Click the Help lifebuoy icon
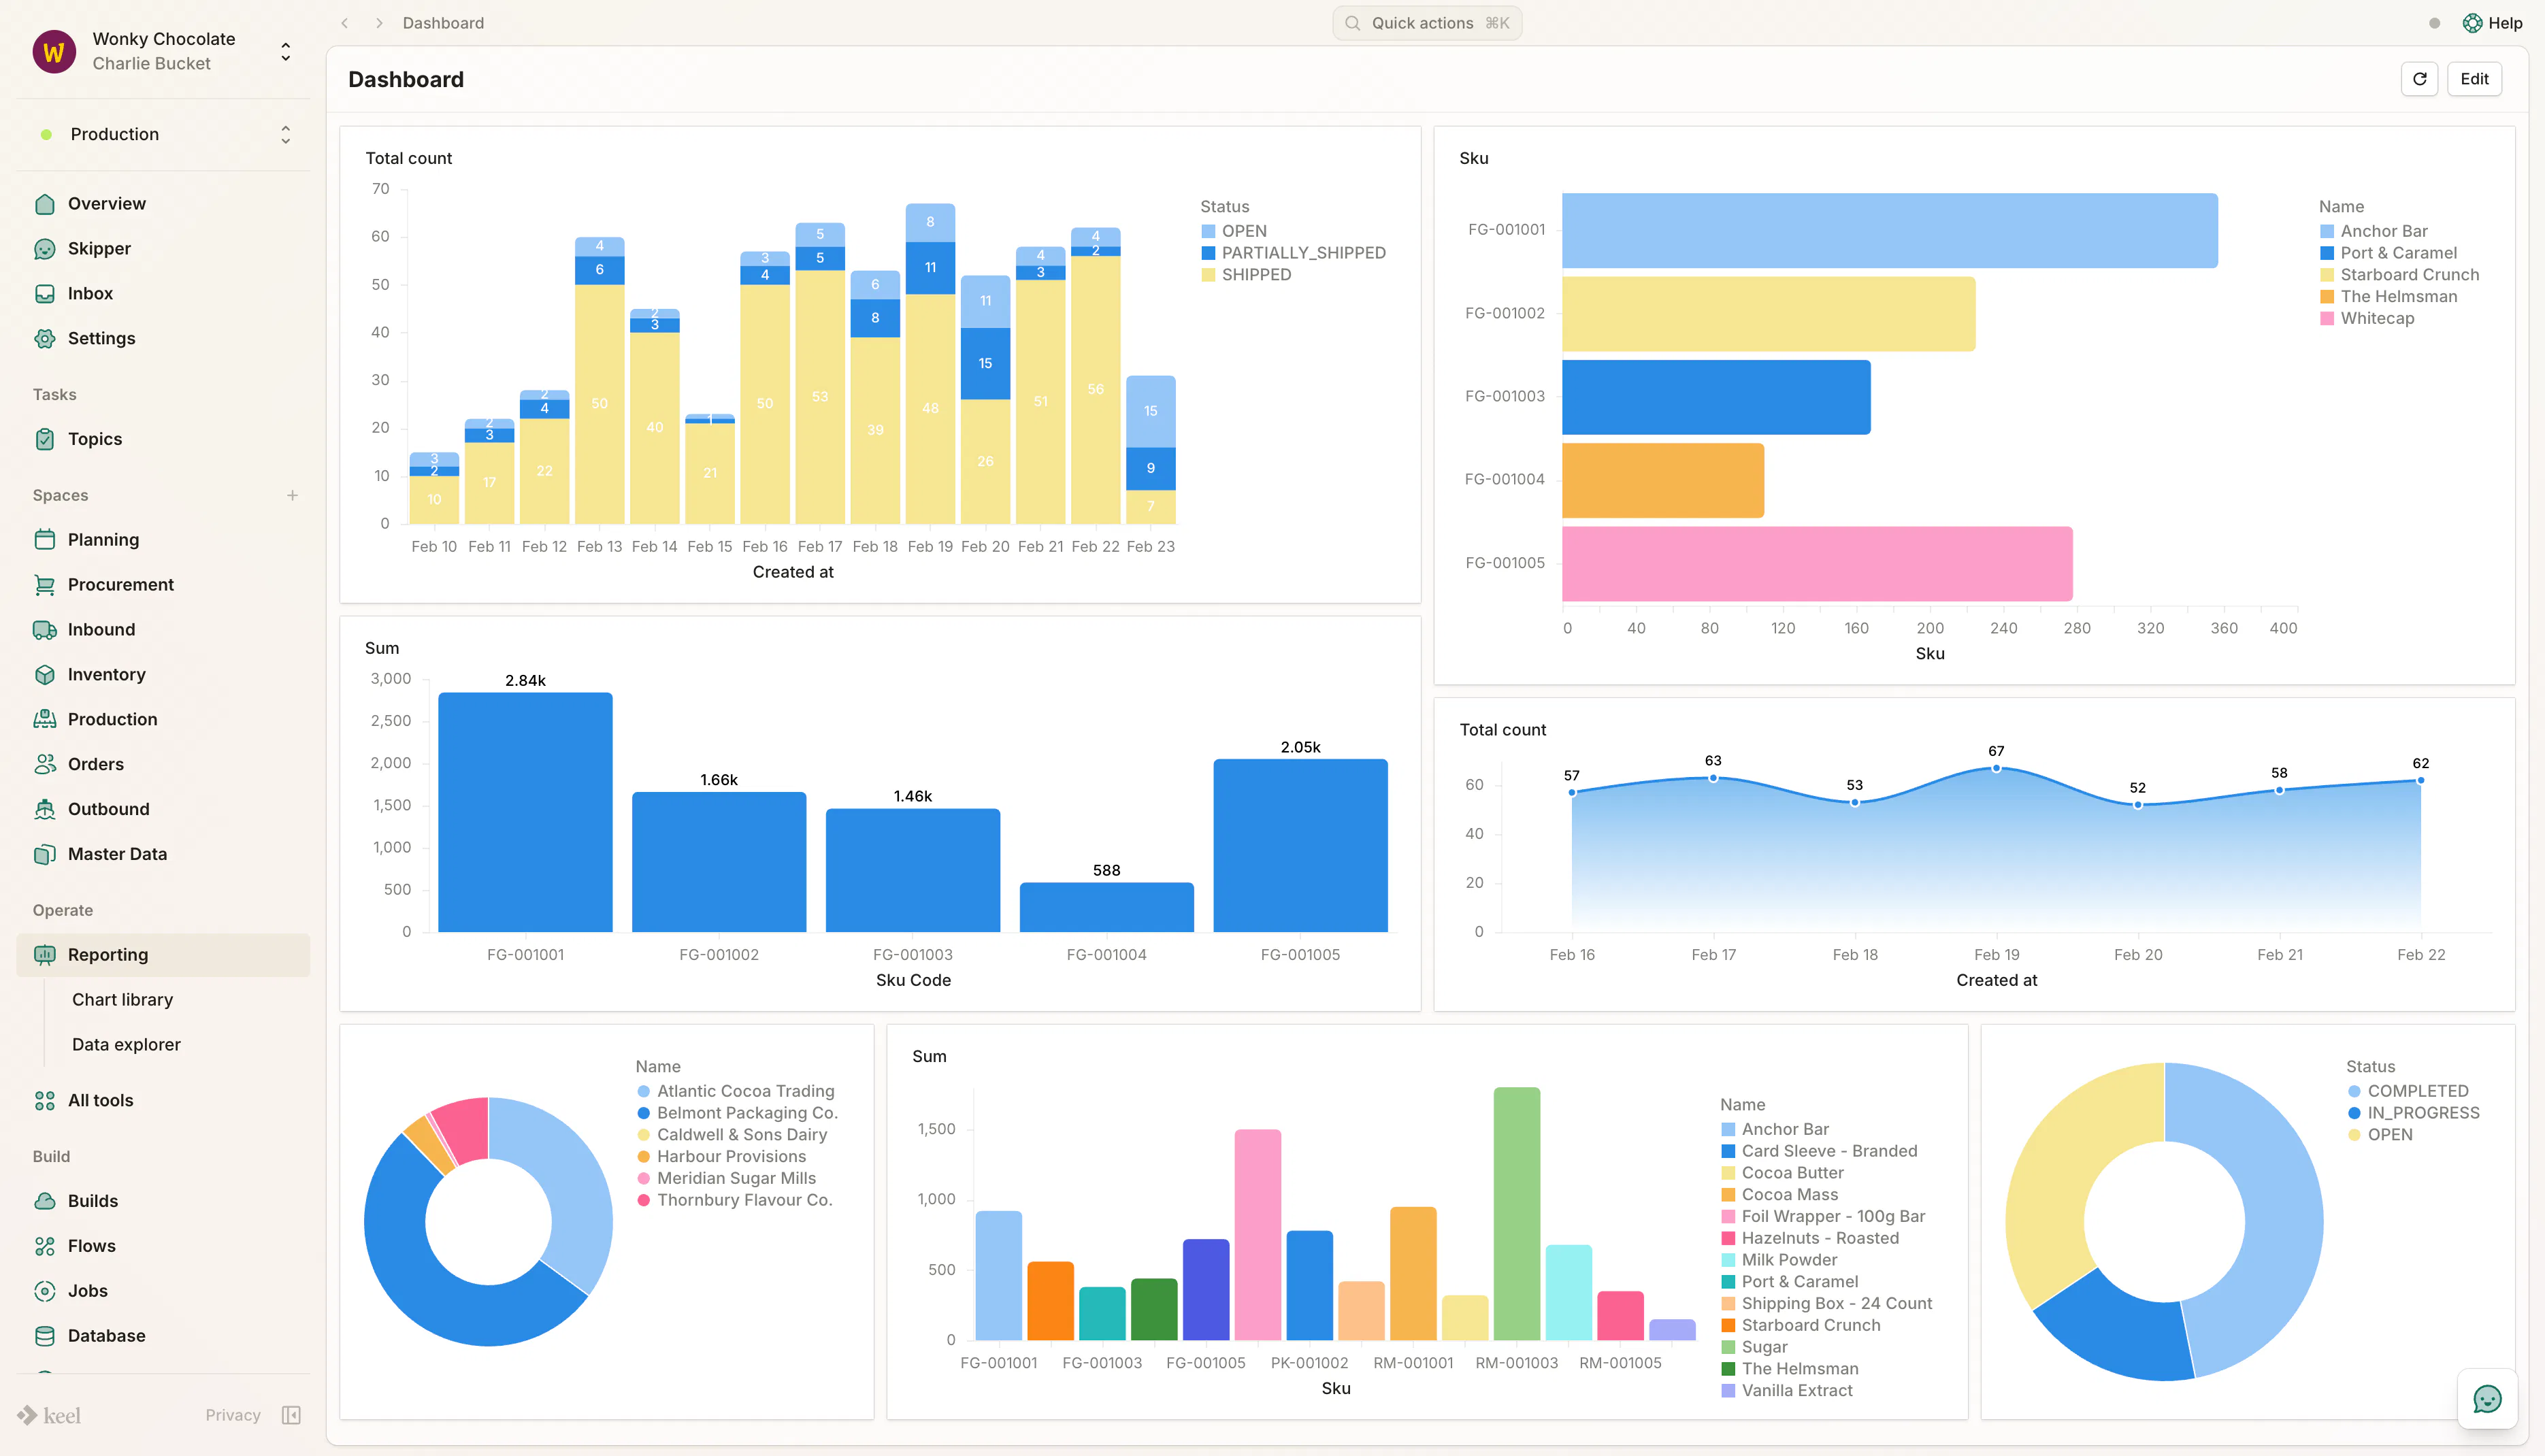Screen dimensions: 2545x1456 coord(2472,23)
